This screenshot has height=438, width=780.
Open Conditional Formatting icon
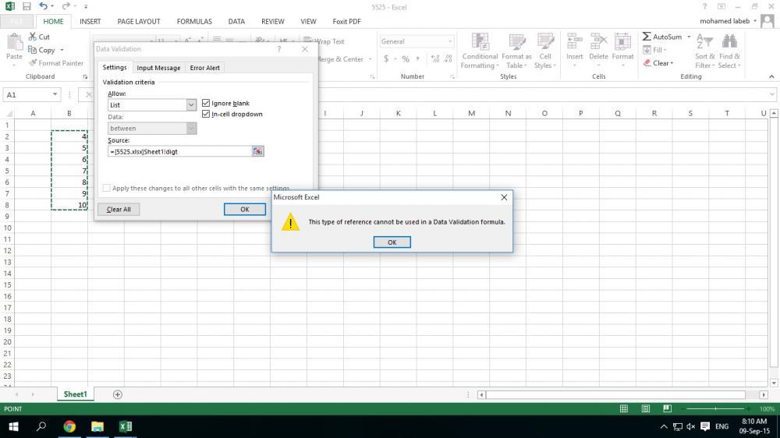click(480, 42)
